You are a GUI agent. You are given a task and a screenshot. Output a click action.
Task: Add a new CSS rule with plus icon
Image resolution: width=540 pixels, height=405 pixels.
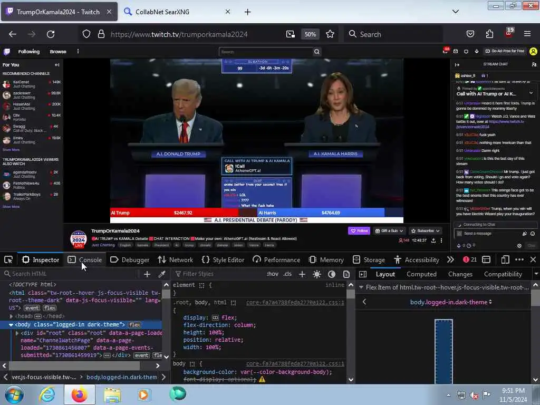[302, 274]
